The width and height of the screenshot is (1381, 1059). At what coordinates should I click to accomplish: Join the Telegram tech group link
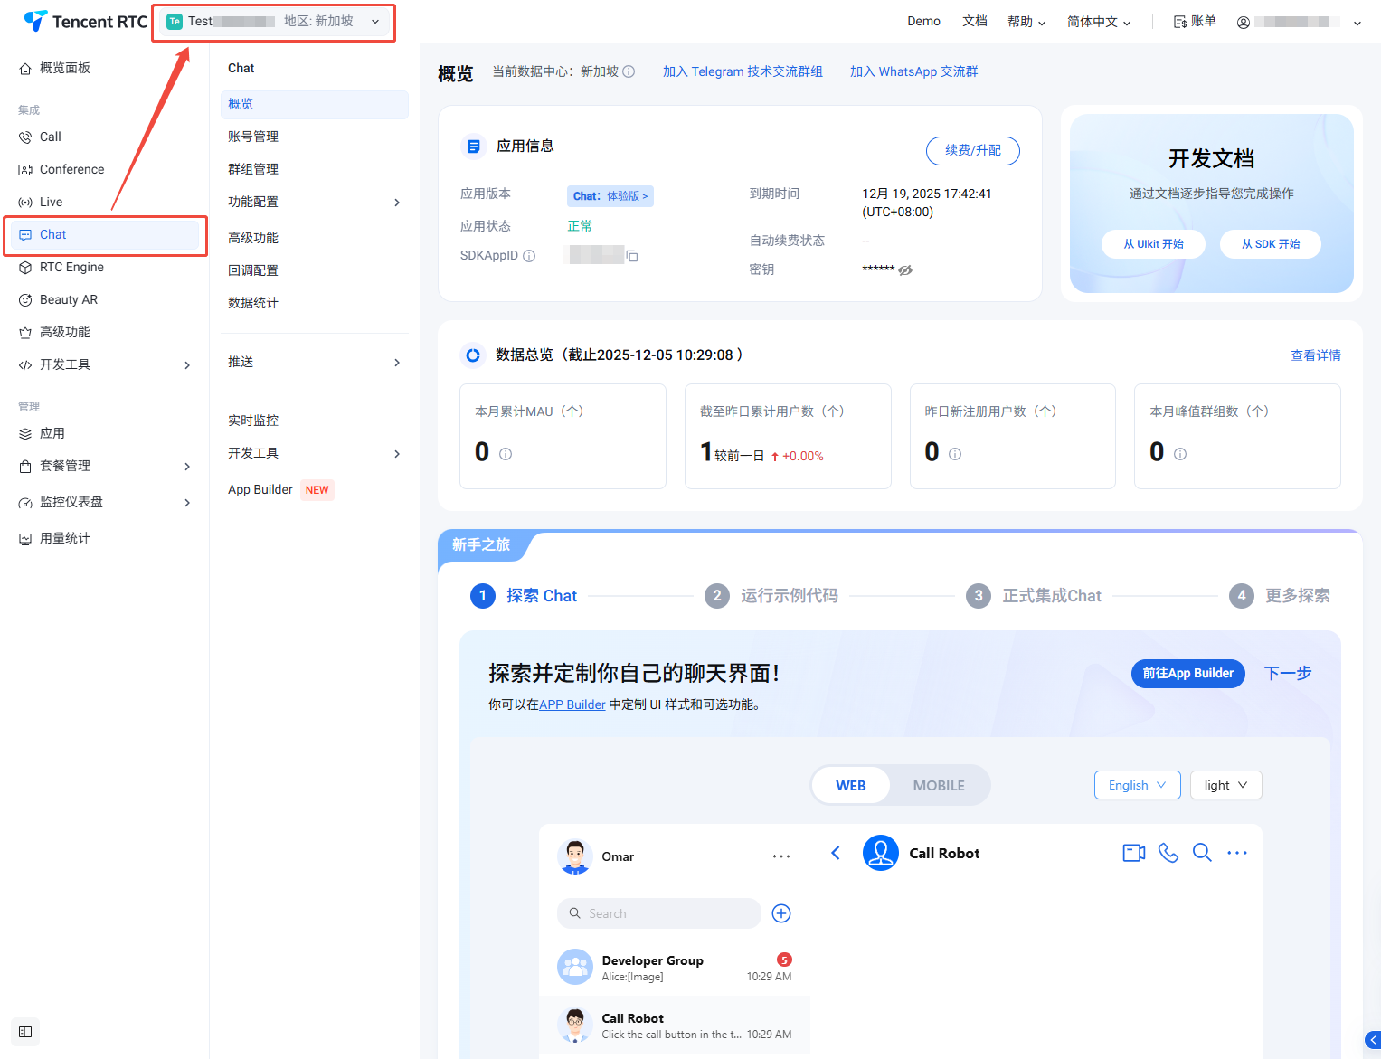pos(743,71)
